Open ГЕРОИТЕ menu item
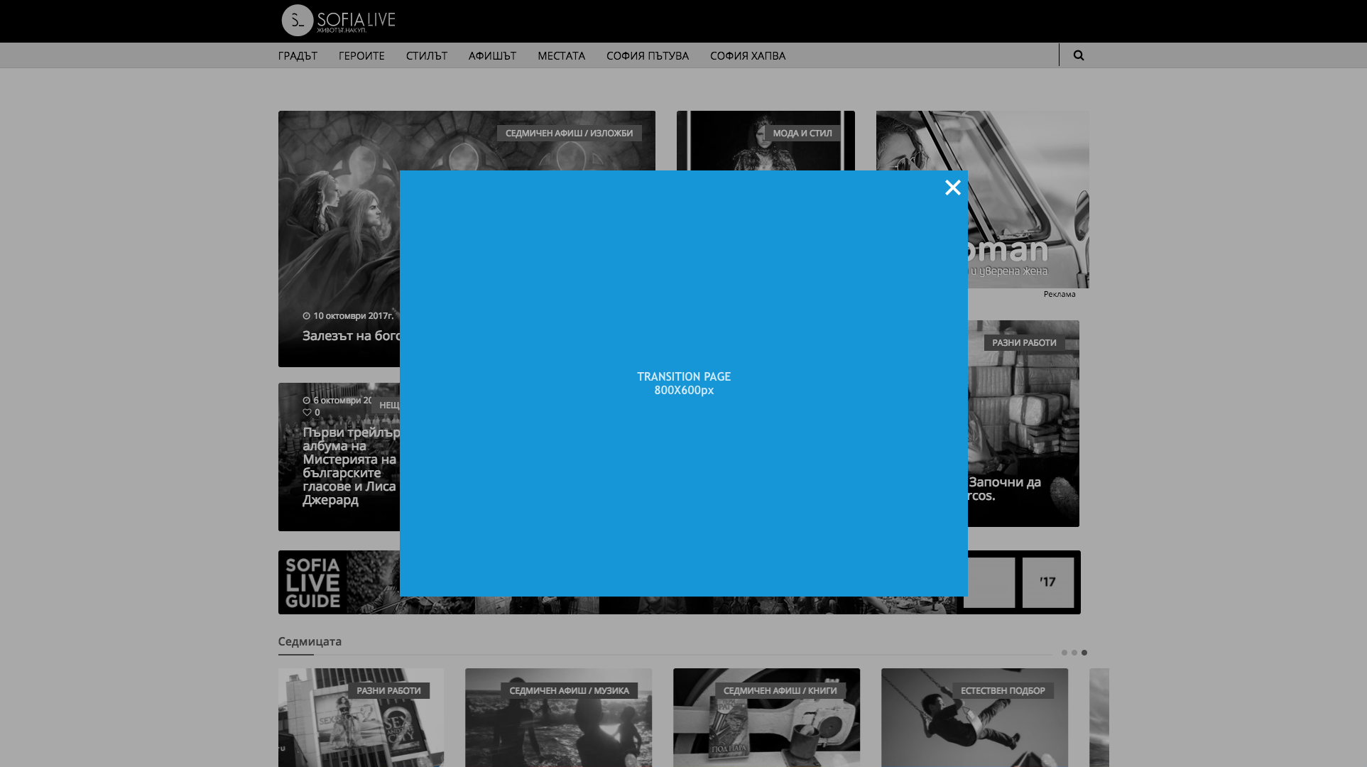This screenshot has width=1367, height=767. click(361, 55)
